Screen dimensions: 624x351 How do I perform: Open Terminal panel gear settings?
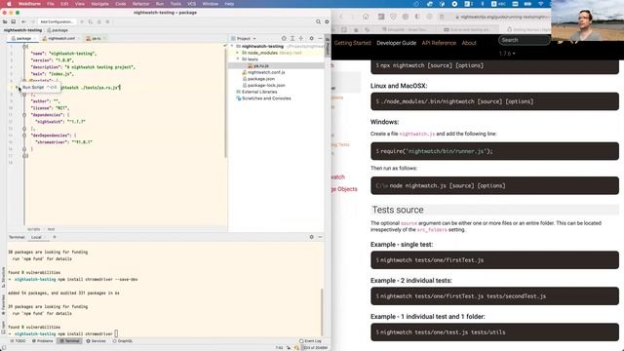[x=312, y=237]
